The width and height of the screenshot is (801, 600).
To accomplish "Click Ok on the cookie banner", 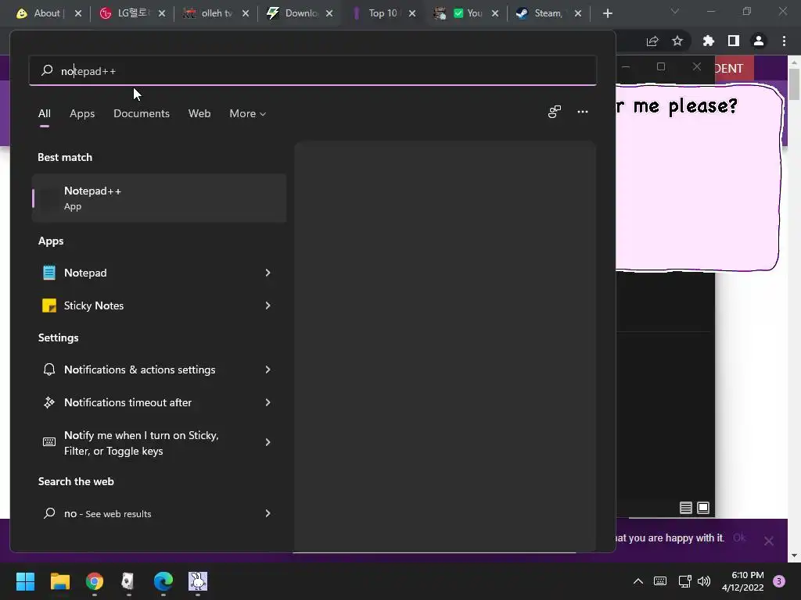I will click(x=739, y=537).
